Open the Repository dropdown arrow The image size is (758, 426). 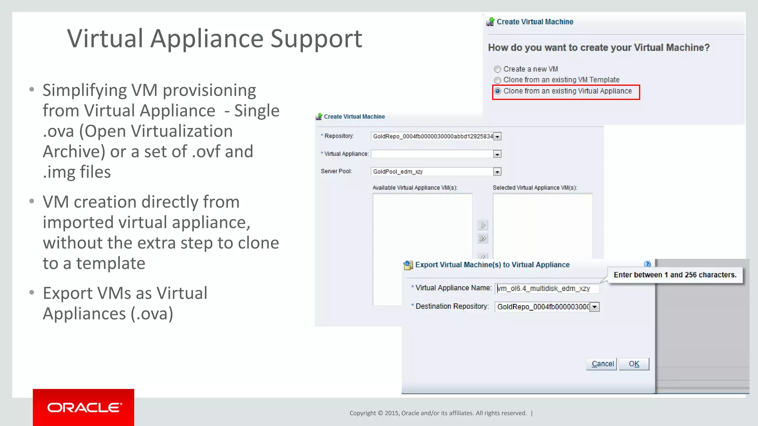[x=497, y=136]
